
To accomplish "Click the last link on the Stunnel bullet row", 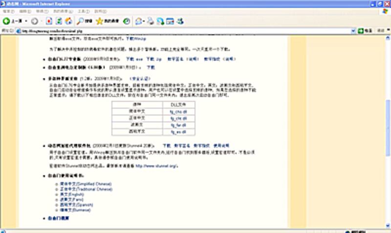I will [x=221, y=145].
